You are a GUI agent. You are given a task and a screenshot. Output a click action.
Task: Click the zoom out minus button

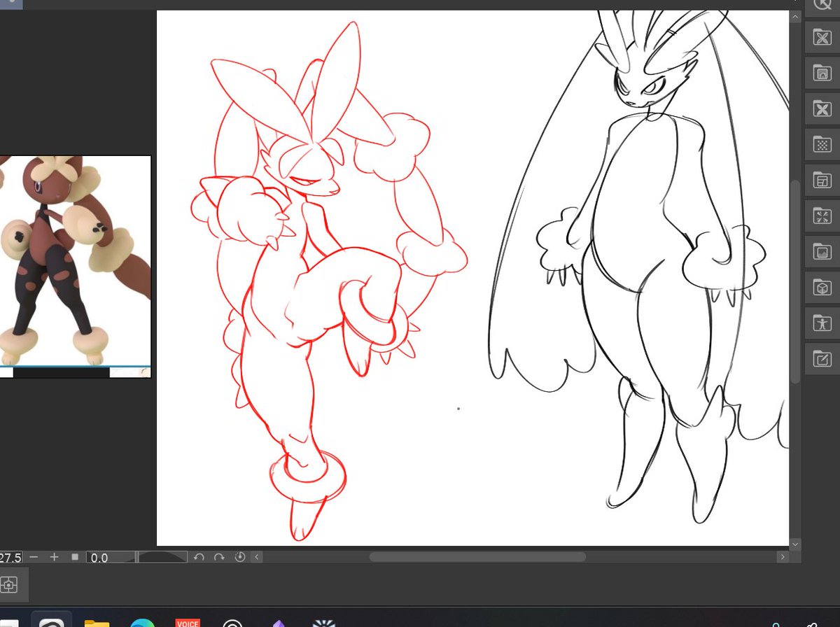click(x=34, y=557)
